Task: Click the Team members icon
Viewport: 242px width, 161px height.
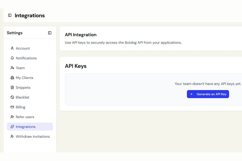Action: [12, 68]
